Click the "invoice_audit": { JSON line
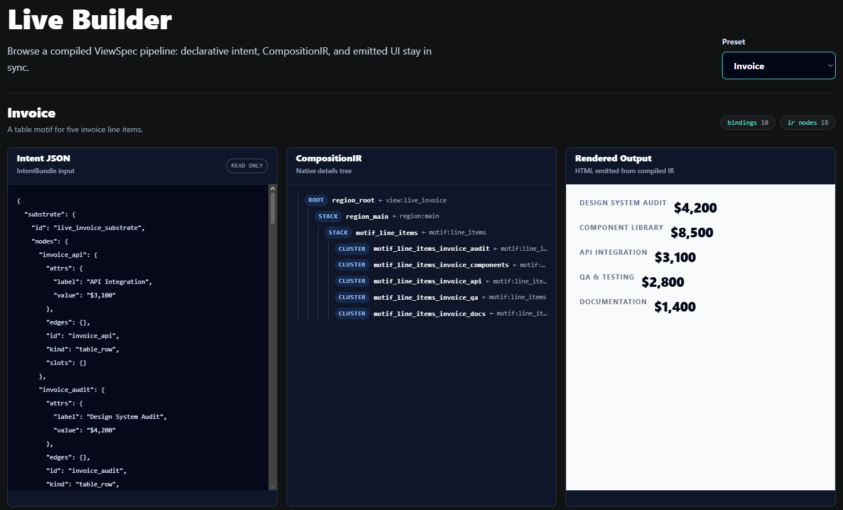Image resolution: width=843 pixels, height=510 pixels. 72,390
